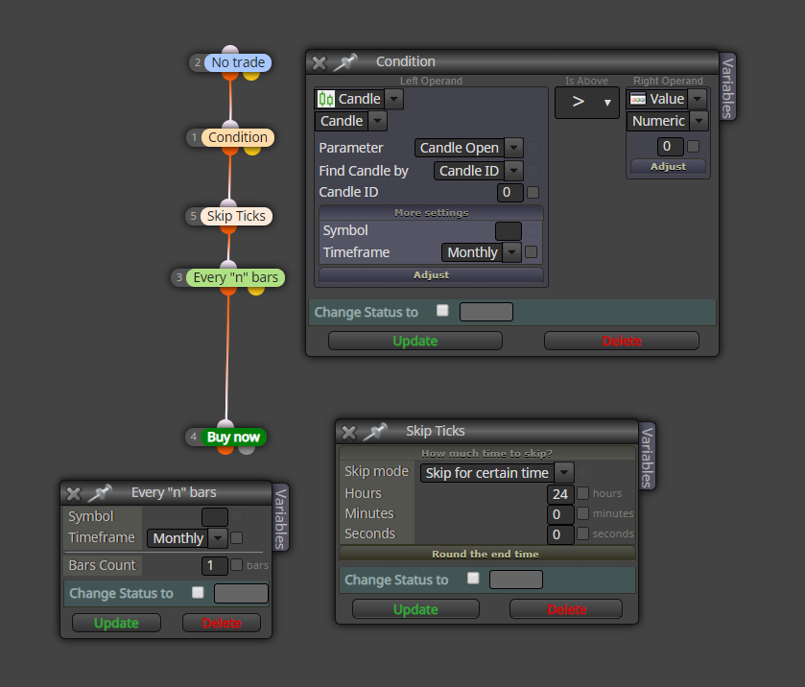Open the Candle category dropdown in Left Operand
The image size is (805, 687).
393,99
